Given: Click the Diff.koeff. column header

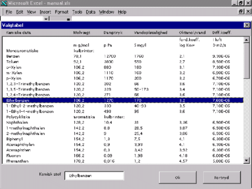Looking at the screenshot, I should click(x=222, y=33).
